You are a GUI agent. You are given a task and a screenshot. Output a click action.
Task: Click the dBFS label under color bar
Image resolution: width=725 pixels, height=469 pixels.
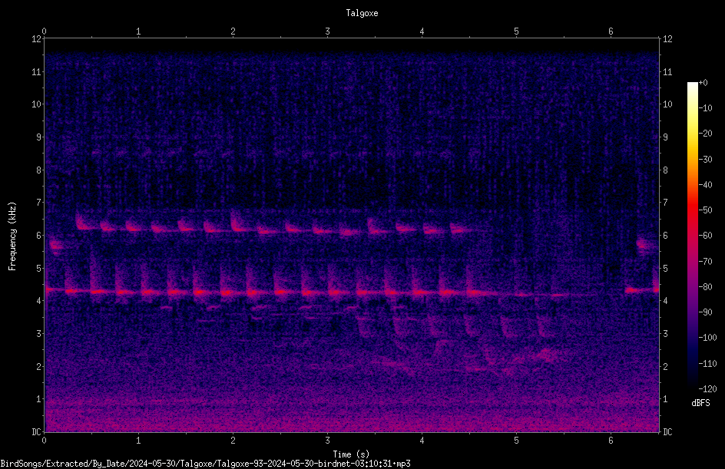pos(700,403)
